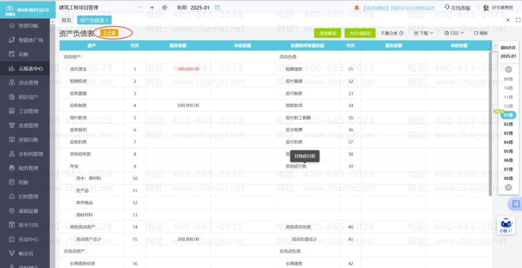Click the 长期债券投资 row label

82,264
